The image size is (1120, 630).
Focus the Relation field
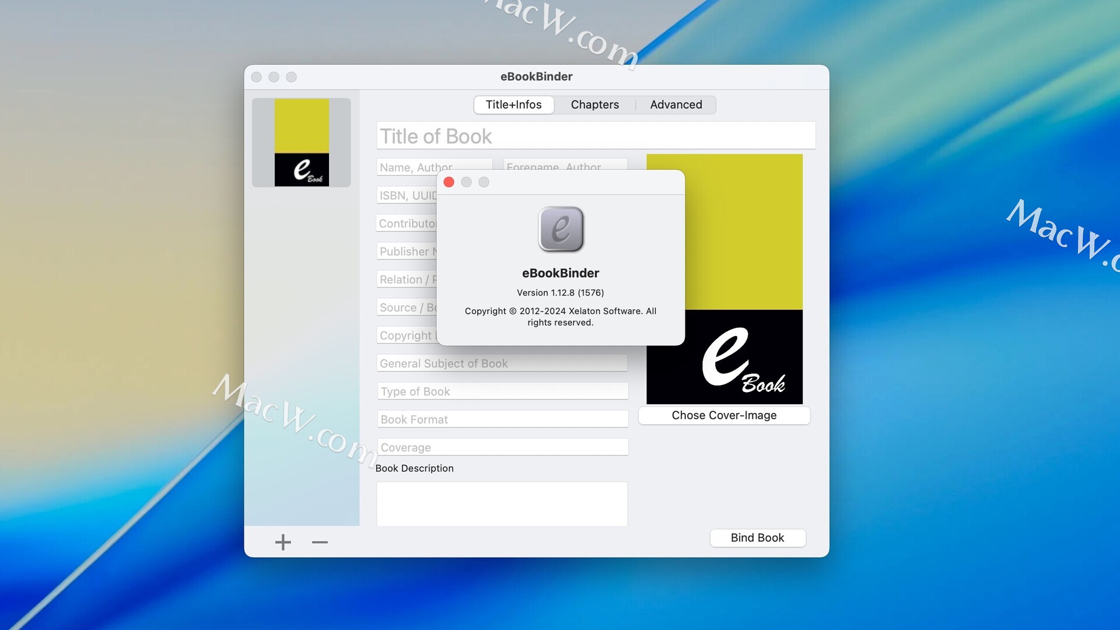click(x=407, y=279)
